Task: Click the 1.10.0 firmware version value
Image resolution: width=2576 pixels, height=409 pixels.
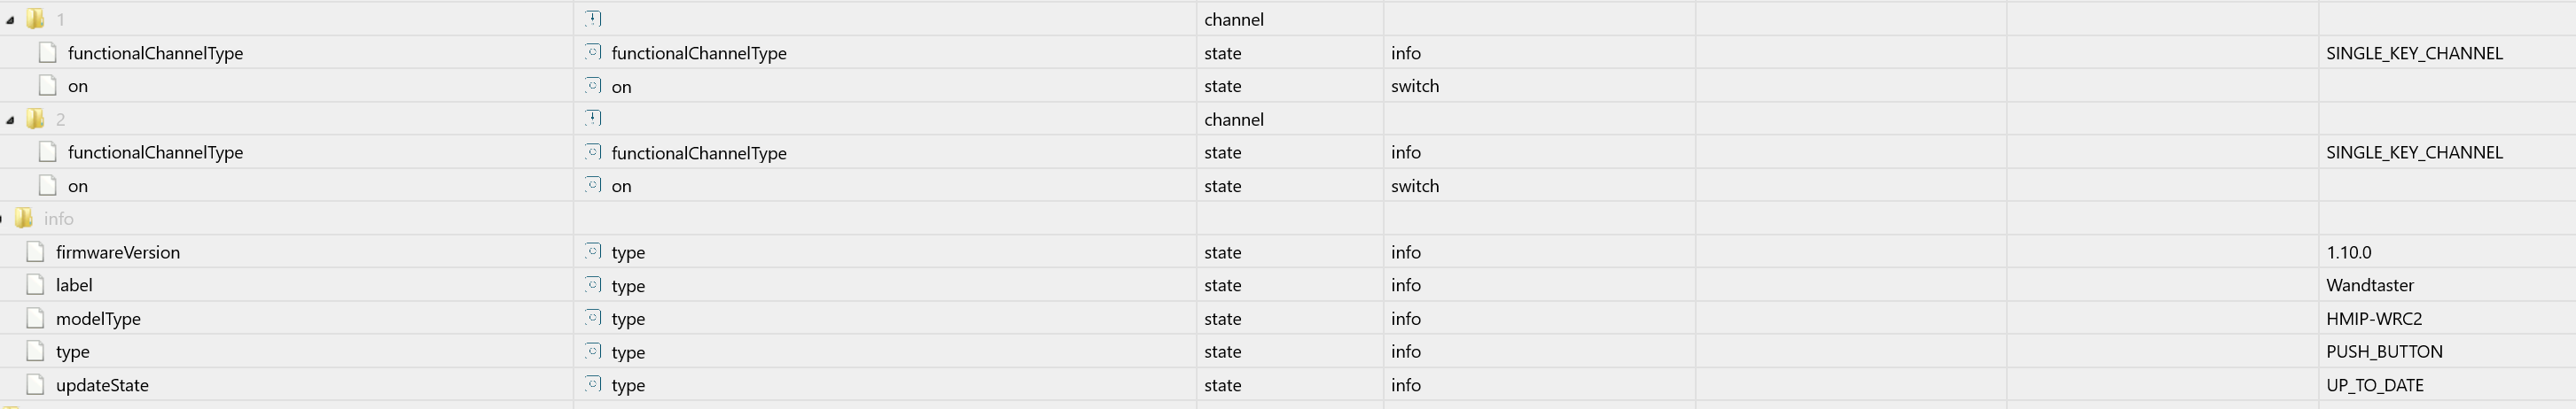Action: point(2348,252)
